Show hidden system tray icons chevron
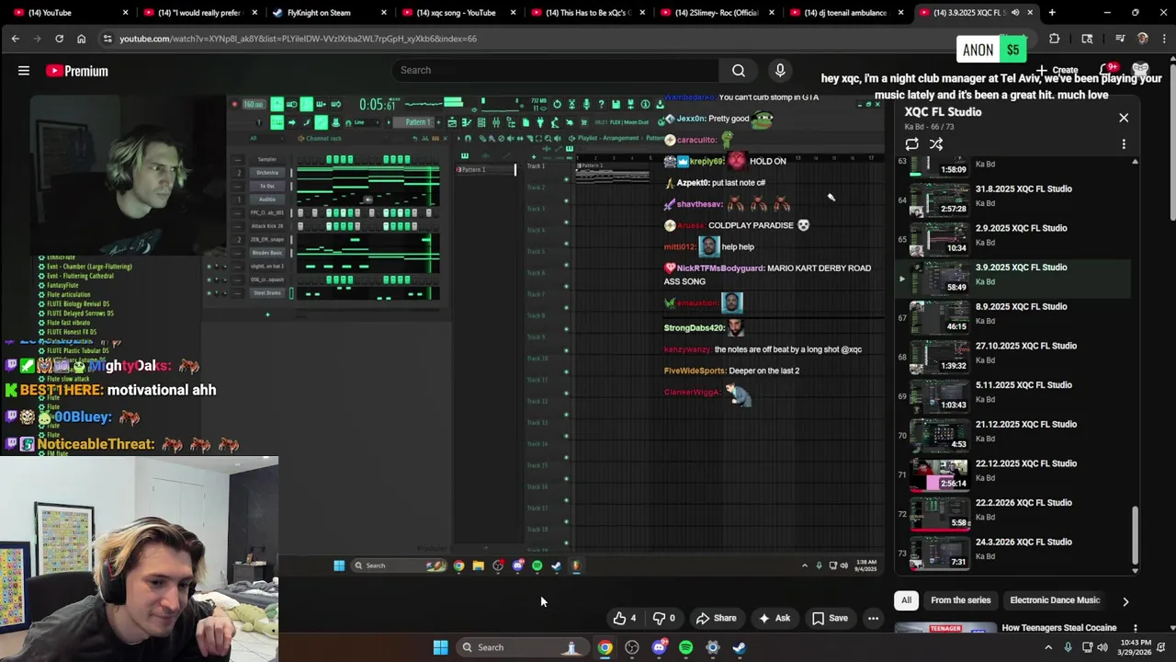The width and height of the screenshot is (1176, 662). pos(1048,647)
